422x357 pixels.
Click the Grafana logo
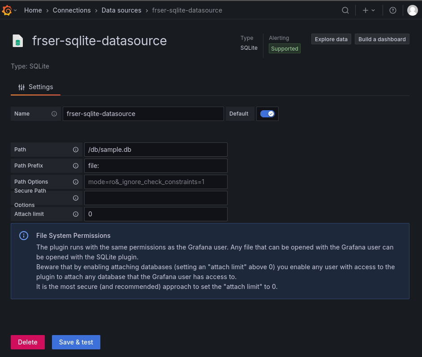click(x=7, y=10)
